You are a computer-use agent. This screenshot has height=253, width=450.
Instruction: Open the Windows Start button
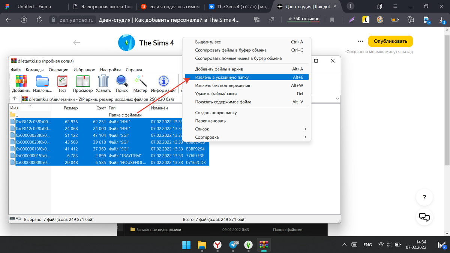(x=186, y=245)
